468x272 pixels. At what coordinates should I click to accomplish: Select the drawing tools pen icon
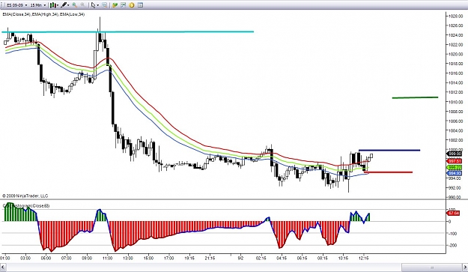64,5
